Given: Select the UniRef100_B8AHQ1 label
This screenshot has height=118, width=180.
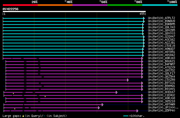Looking at the screenshot, I should [161, 86].
